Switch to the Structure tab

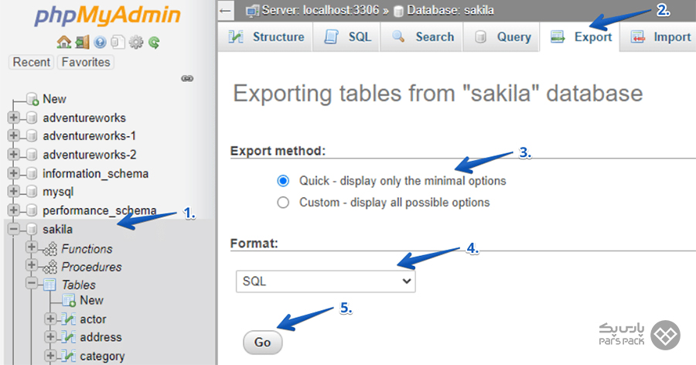[x=266, y=37]
